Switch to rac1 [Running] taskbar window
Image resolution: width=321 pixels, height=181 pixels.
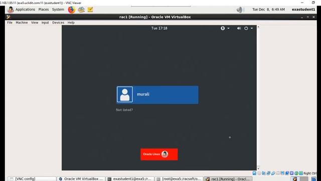[228, 179]
